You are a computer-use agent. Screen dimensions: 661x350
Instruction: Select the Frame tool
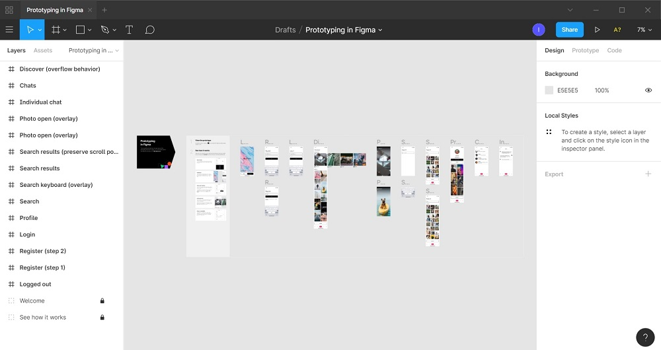coord(56,30)
